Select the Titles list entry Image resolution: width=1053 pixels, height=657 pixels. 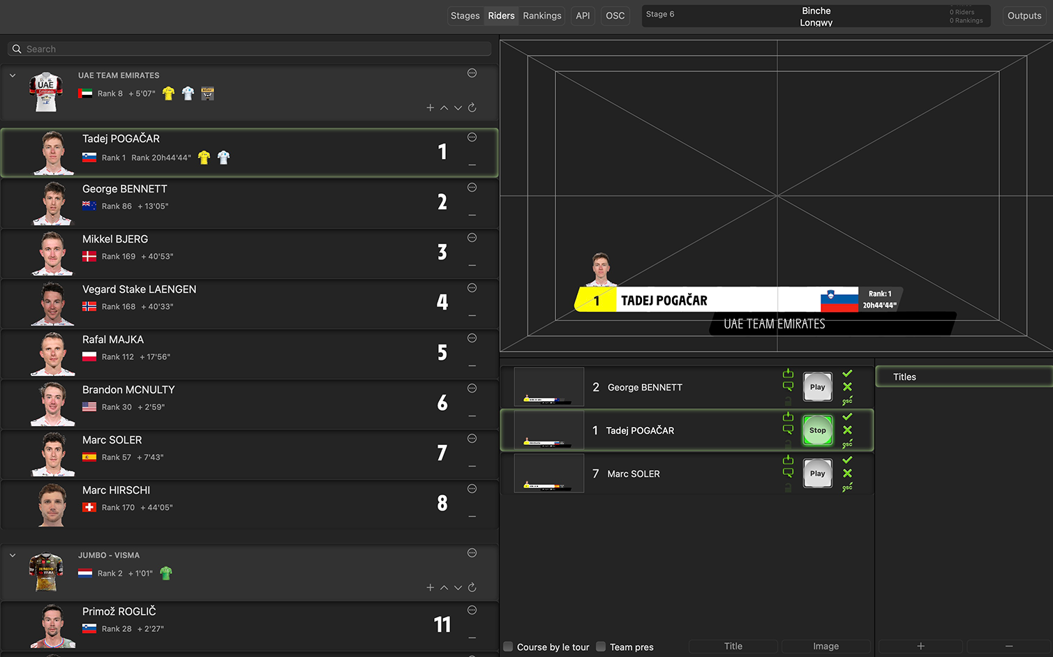pos(964,377)
